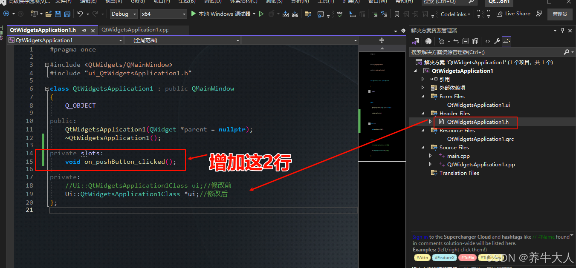The height and width of the screenshot is (268, 576).
Task: Open the 窗口(W) window menu
Action: [377, 2]
